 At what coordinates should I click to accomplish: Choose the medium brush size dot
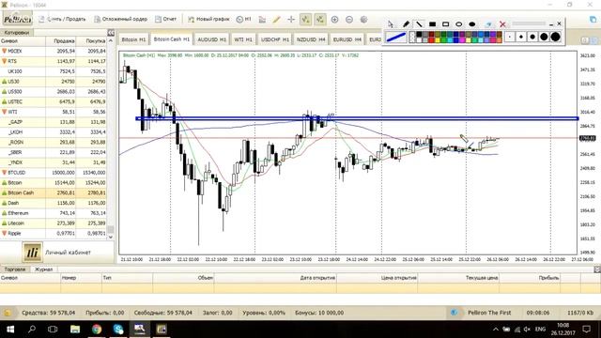(x=532, y=37)
